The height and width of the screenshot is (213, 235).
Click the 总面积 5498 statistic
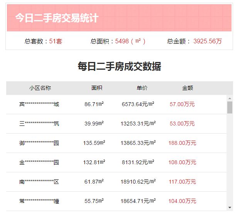[x=118, y=41]
